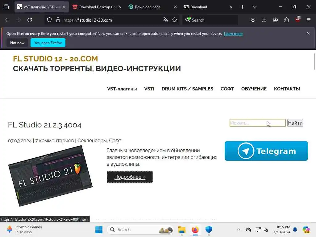Image resolution: width=316 pixels, height=237 pixels.
Task: Open Windows Security shield taskbar icon
Action: pyautogui.click(x=209, y=230)
